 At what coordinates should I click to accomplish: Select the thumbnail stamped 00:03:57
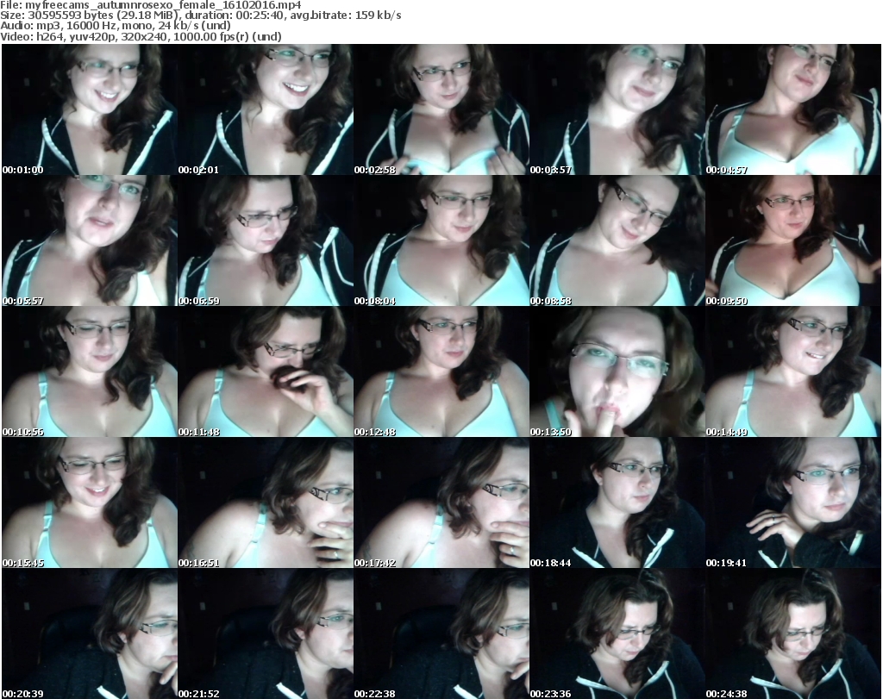pos(617,109)
